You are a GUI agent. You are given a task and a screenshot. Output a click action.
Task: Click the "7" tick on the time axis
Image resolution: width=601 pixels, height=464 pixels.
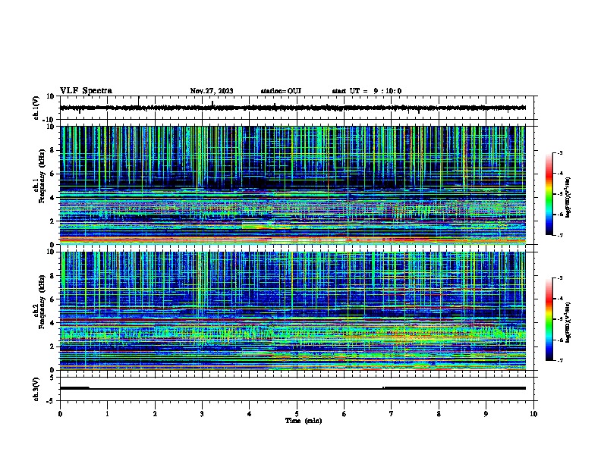pyautogui.click(x=392, y=414)
